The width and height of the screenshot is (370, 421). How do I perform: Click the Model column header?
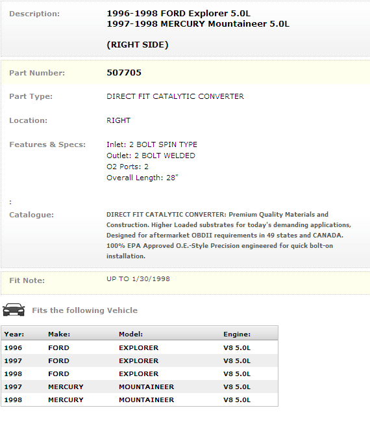(130, 334)
